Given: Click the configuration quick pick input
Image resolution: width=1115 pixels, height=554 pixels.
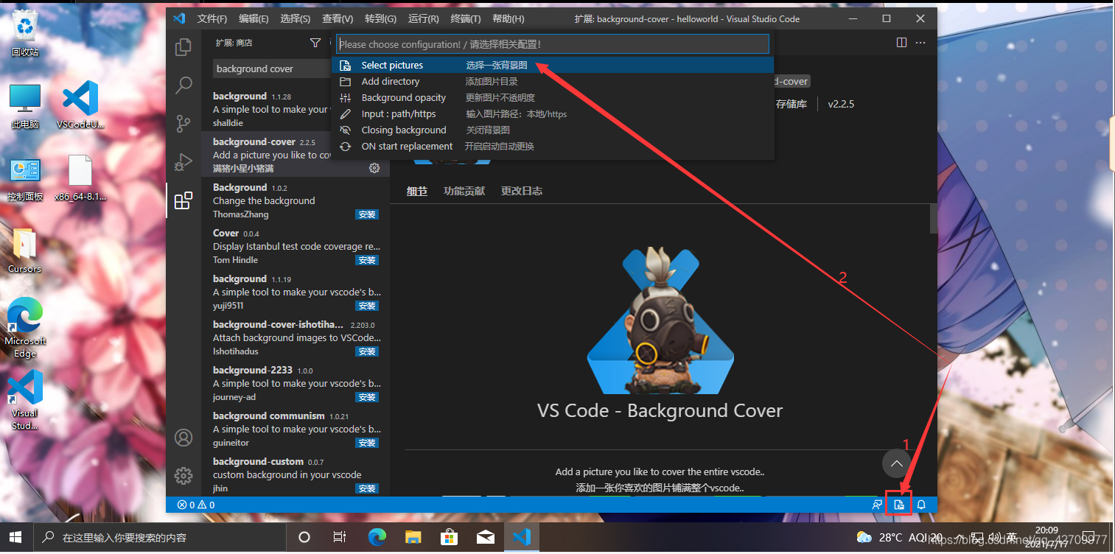Looking at the screenshot, I should click(x=553, y=44).
